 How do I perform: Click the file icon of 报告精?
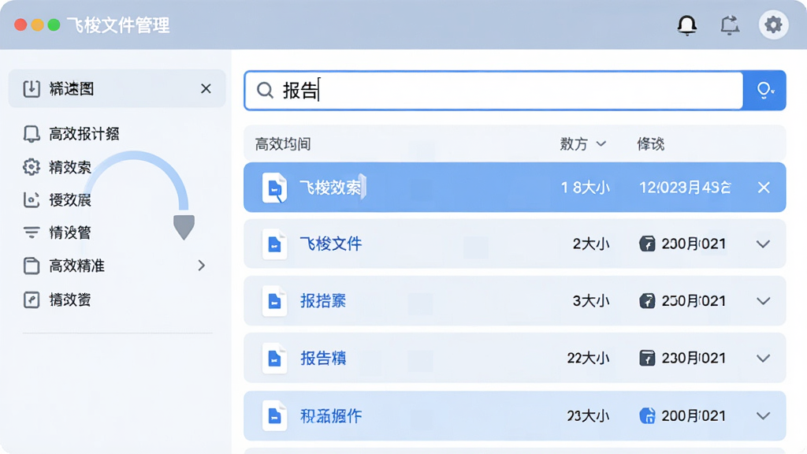[x=274, y=359]
